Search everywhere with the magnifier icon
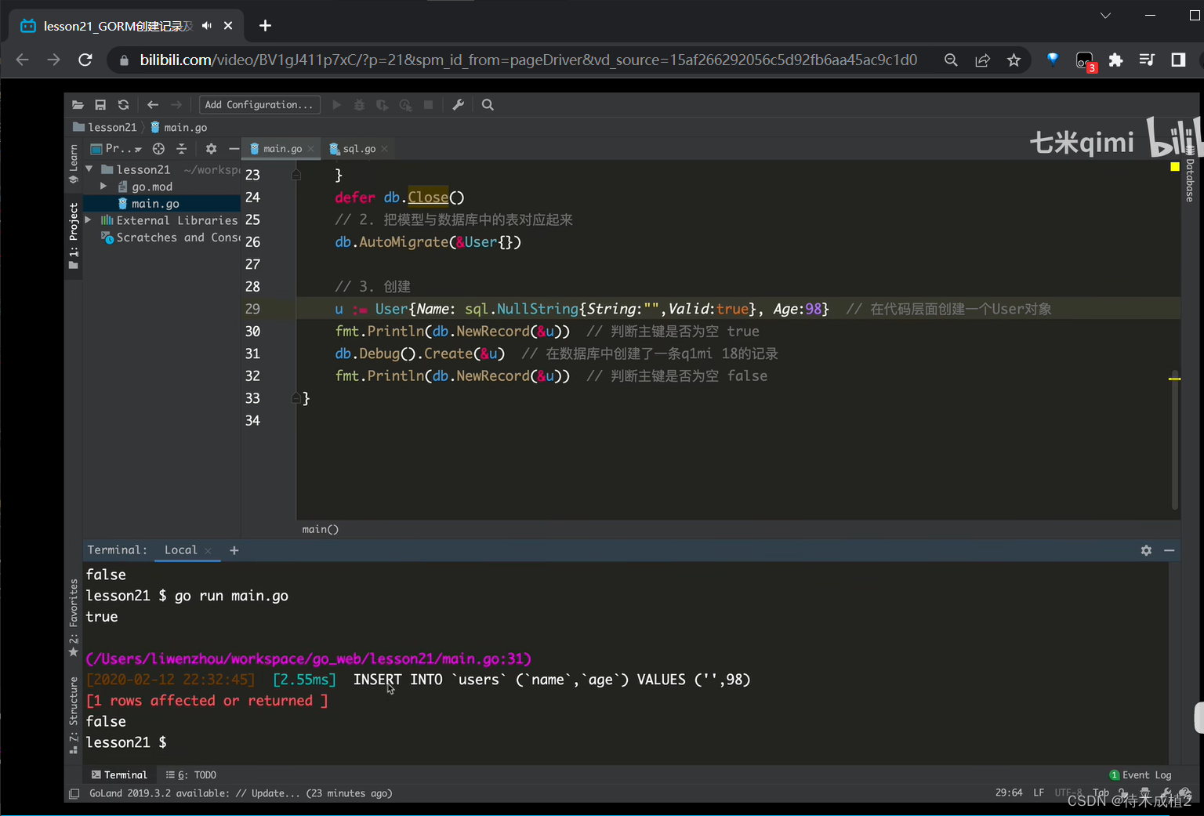Image resolution: width=1204 pixels, height=816 pixels. tap(488, 105)
